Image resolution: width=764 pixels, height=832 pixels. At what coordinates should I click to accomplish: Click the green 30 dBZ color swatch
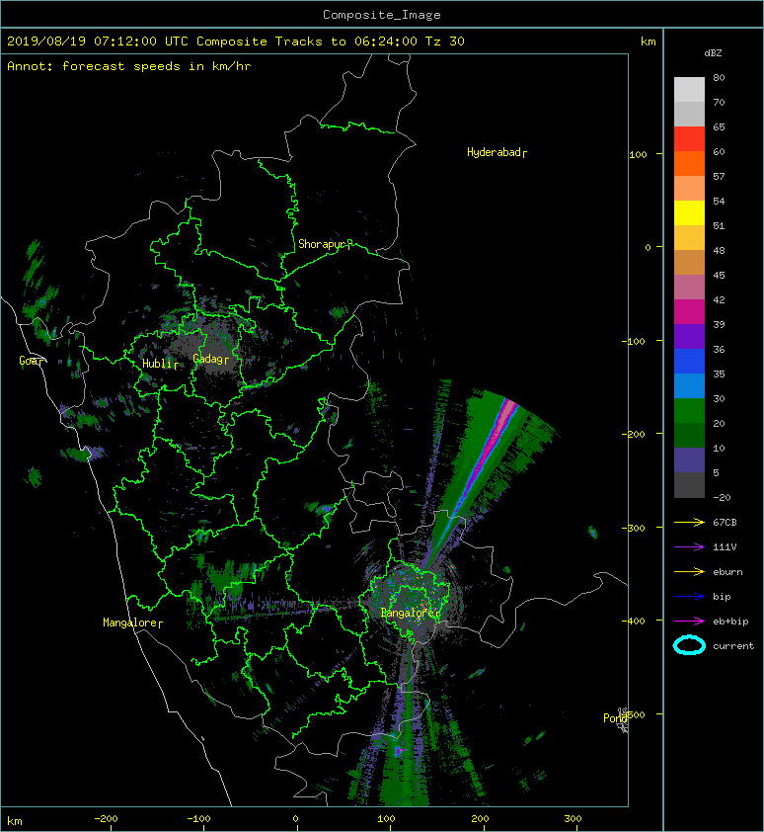689,411
